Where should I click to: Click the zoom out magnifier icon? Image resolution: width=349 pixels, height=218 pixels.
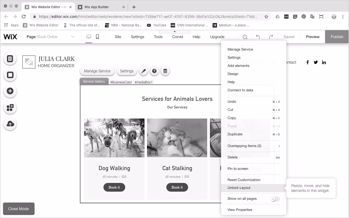[x=245, y=37]
